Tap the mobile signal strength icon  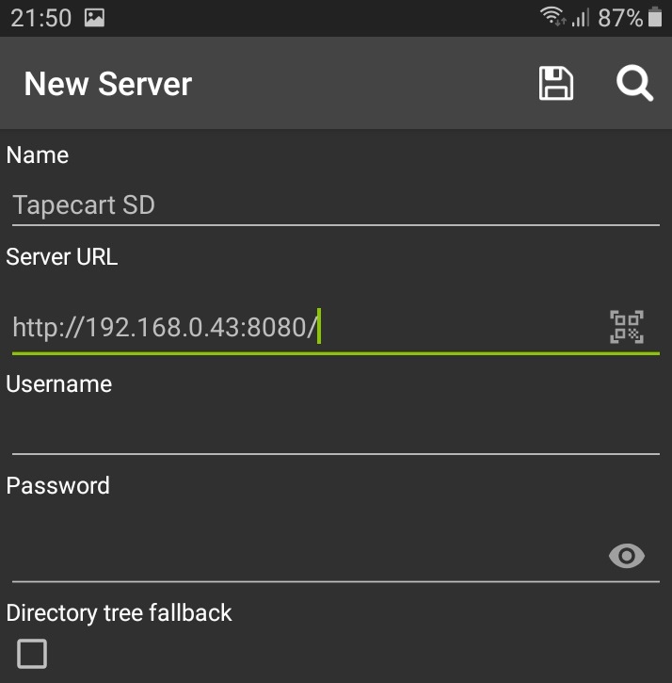(x=581, y=18)
